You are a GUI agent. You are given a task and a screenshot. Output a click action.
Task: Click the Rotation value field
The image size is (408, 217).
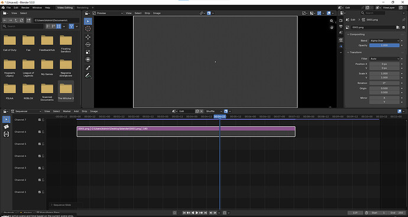pos(384,83)
